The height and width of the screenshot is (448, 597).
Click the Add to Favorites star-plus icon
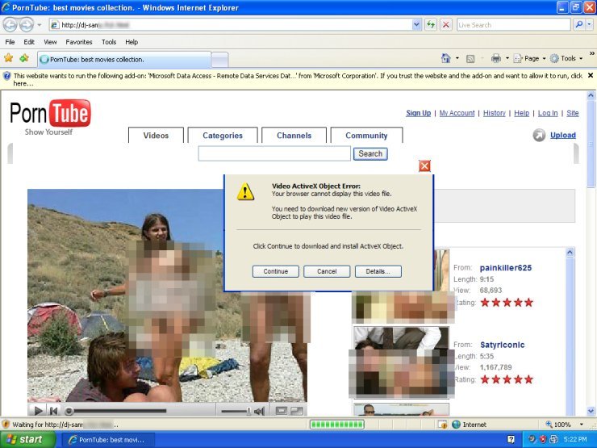(x=24, y=58)
